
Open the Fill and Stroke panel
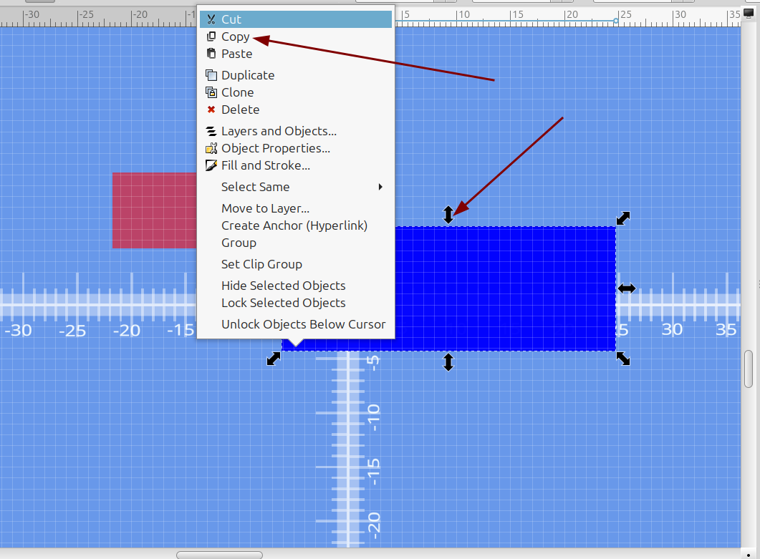pos(265,165)
